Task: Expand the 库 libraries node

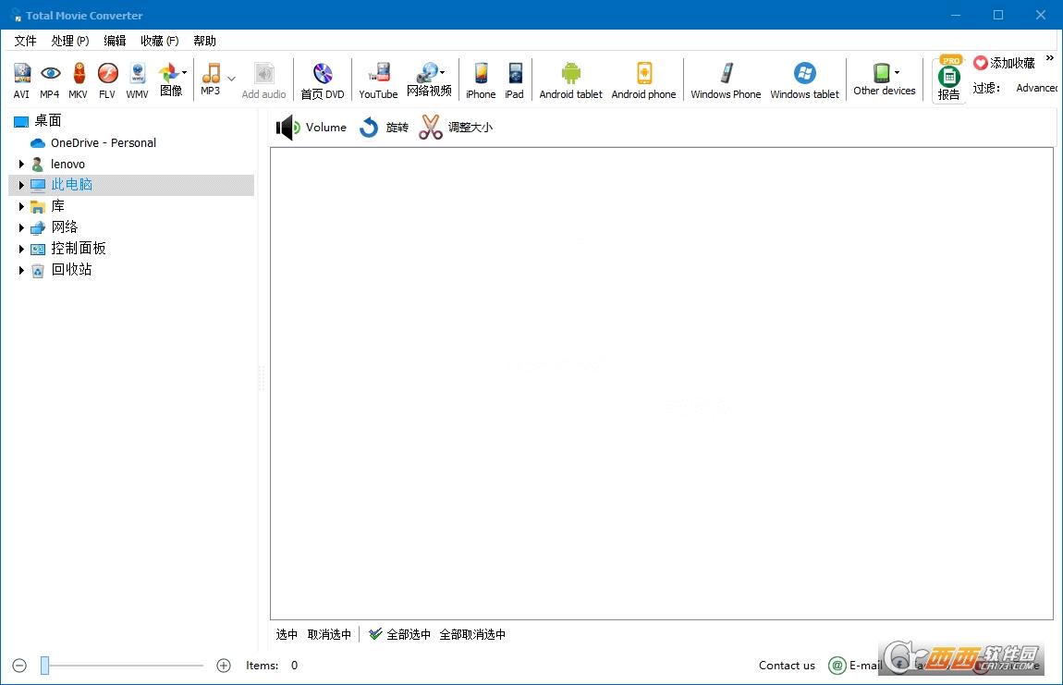Action: [x=21, y=206]
